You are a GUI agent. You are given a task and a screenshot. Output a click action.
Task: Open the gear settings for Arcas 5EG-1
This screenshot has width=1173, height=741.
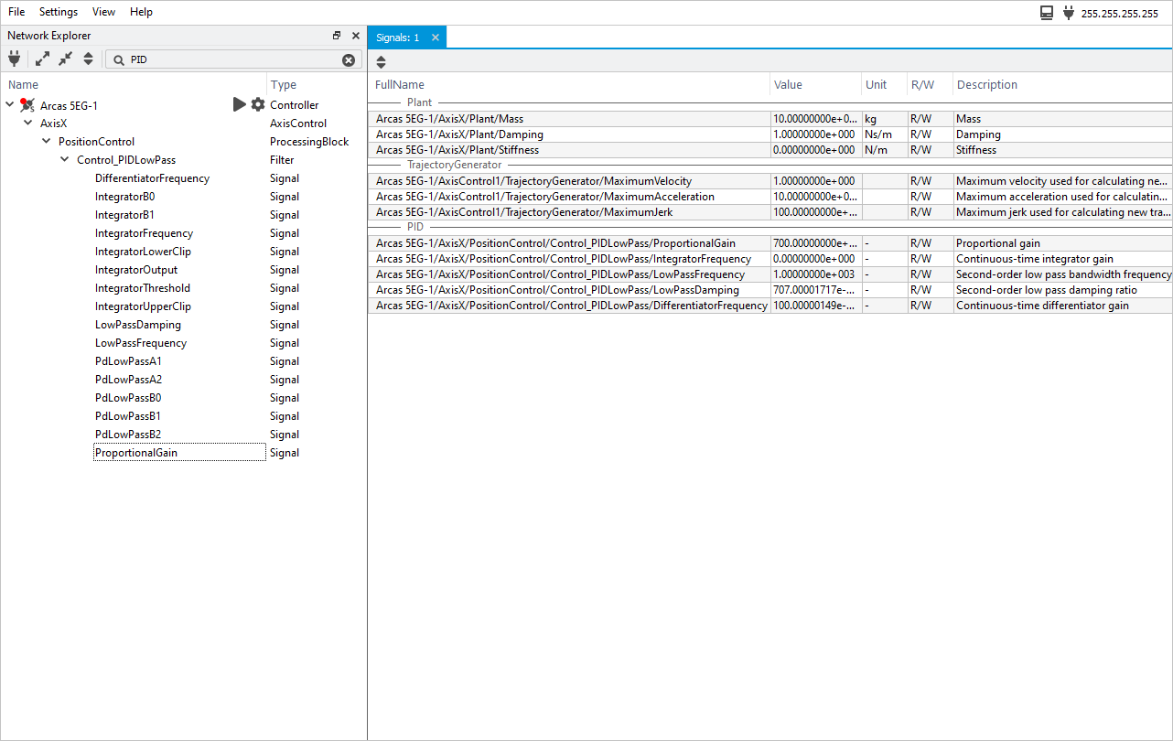258,105
